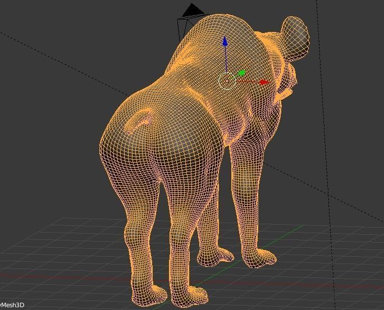Click the green Y-axis manipulator handle
Image resolution: width=384 pixels, height=310 pixels.
pyautogui.click(x=242, y=73)
